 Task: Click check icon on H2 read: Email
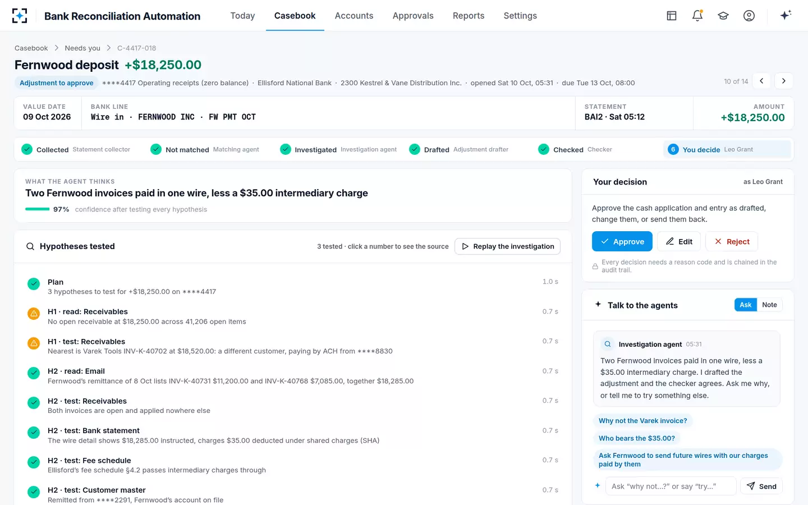34,373
